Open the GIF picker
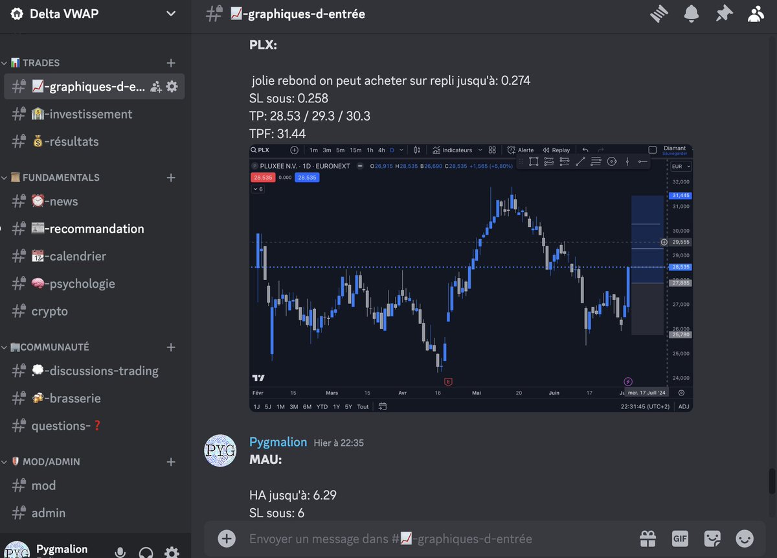 680,539
